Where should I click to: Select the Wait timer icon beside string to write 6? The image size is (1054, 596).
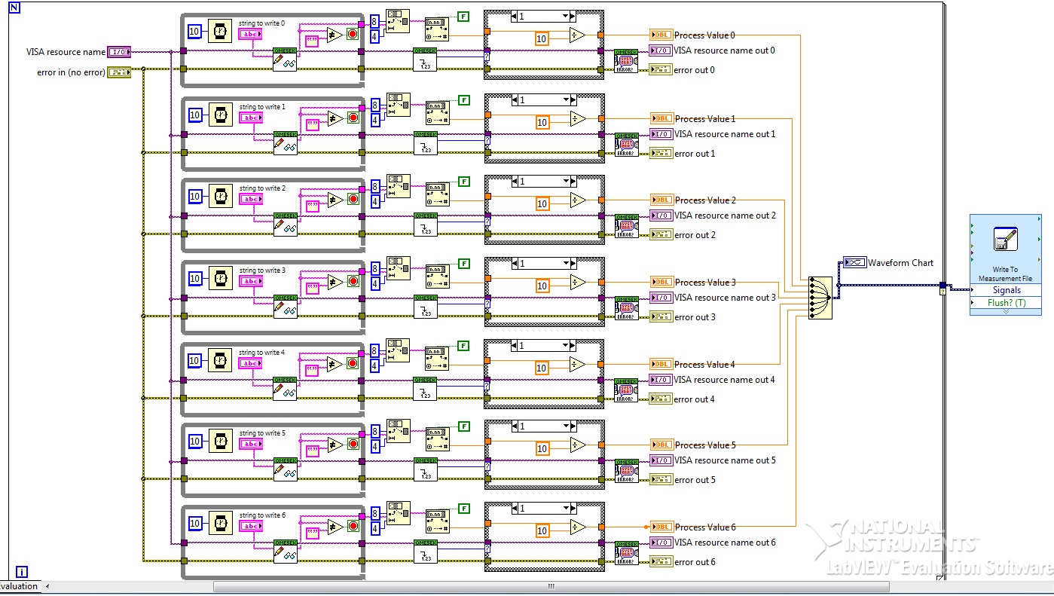[220, 522]
